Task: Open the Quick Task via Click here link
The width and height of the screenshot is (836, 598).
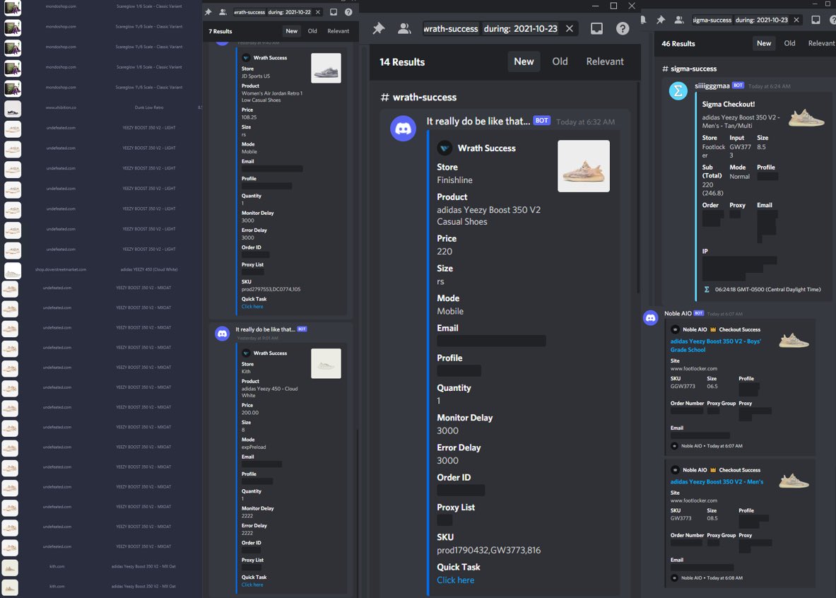Action: 455,580
